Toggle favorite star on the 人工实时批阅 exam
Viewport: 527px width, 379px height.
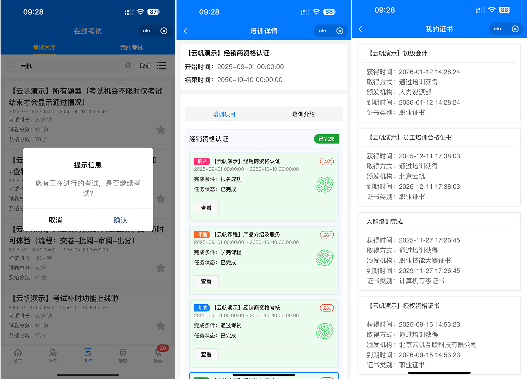pos(160,268)
